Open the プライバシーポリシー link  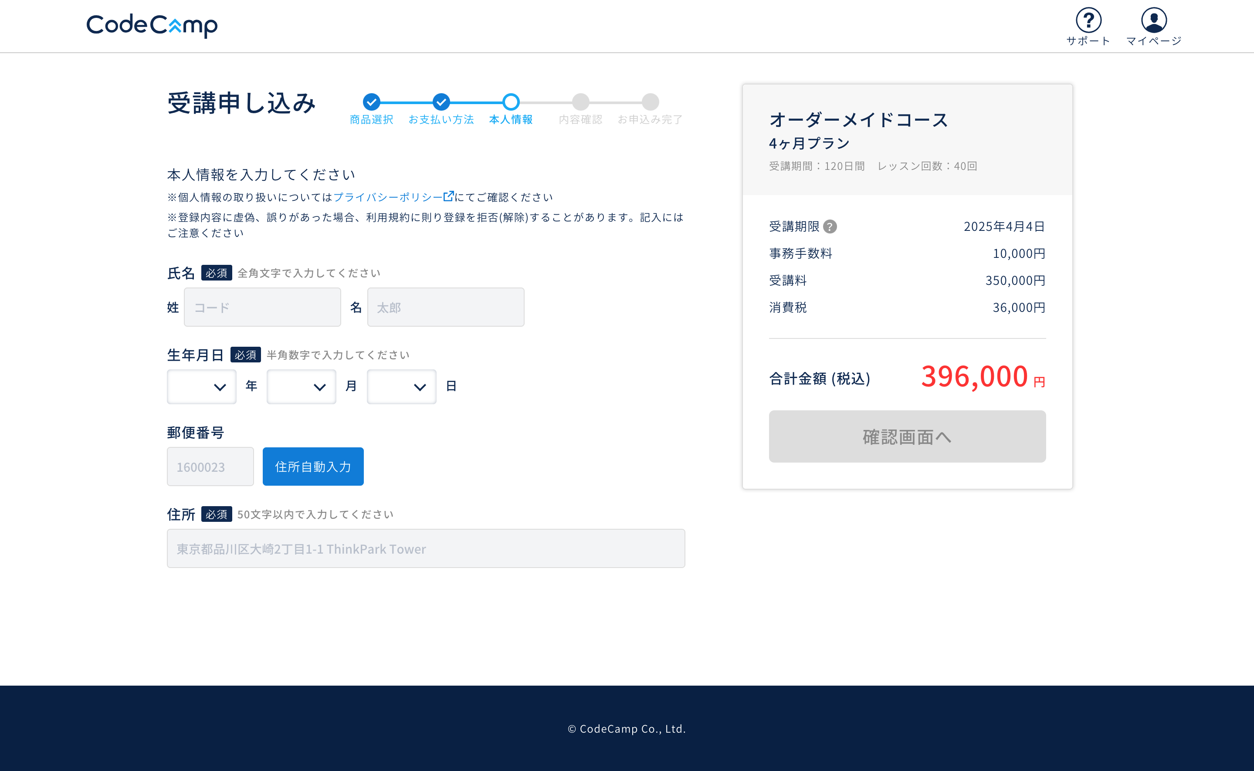pos(387,197)
